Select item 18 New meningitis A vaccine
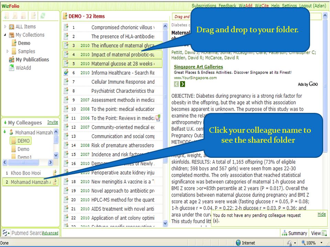Image resolution: width=330 pixels, height=247 pixels. click(x=112, y=182)
